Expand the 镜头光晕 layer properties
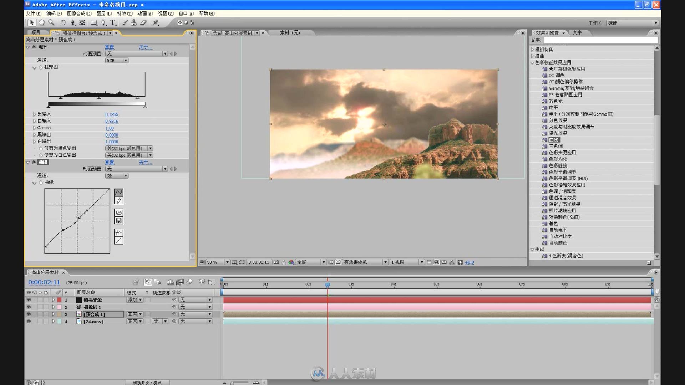This screenshot has height=385, width=685. point(53,300)
